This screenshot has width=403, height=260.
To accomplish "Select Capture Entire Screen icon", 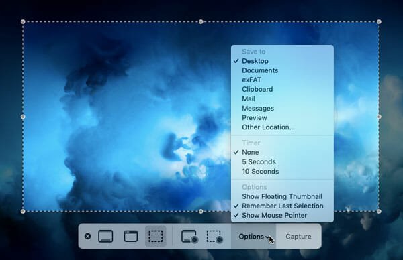I will pos(105,236).
